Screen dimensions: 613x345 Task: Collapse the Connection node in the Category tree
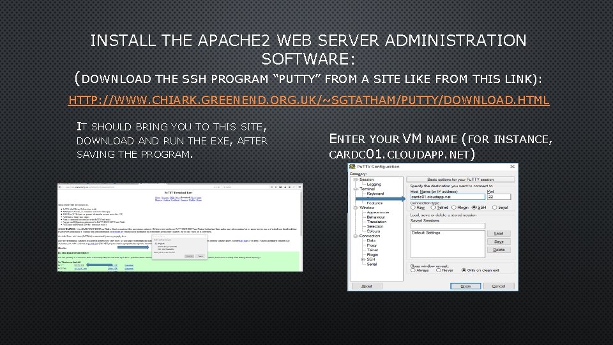coord(356,236)
